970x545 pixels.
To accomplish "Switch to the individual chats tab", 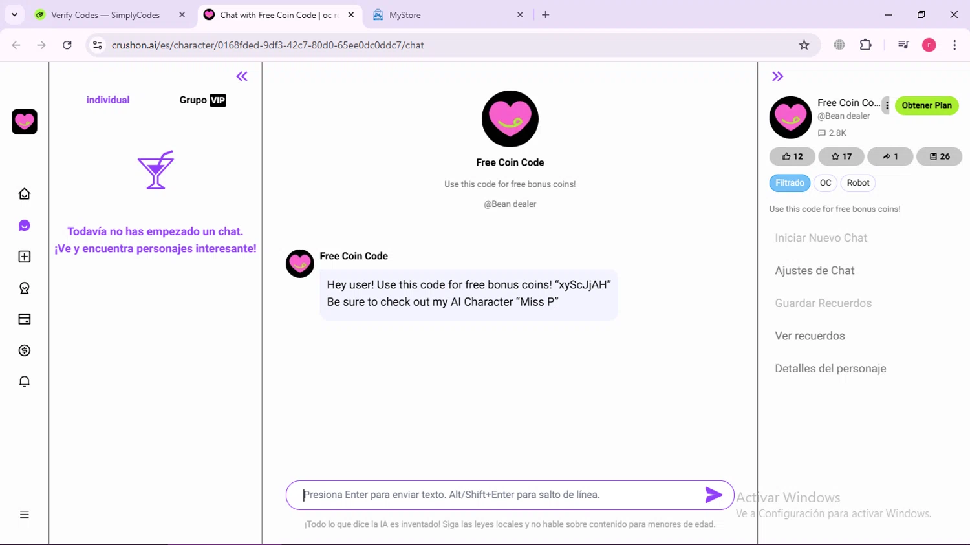I will pyautogui.click(x=108, y=100).
